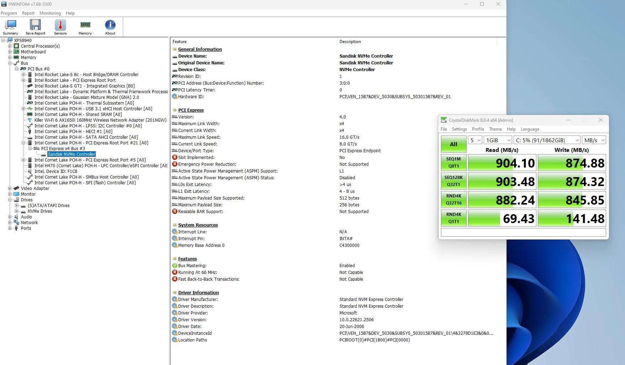Click the Hardware ID value text

coord(395,97)
